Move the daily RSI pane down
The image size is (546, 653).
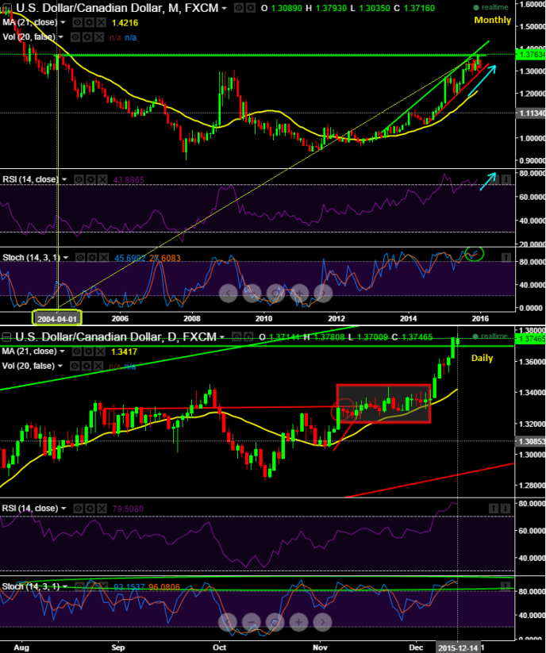click(x=506, y=508)
